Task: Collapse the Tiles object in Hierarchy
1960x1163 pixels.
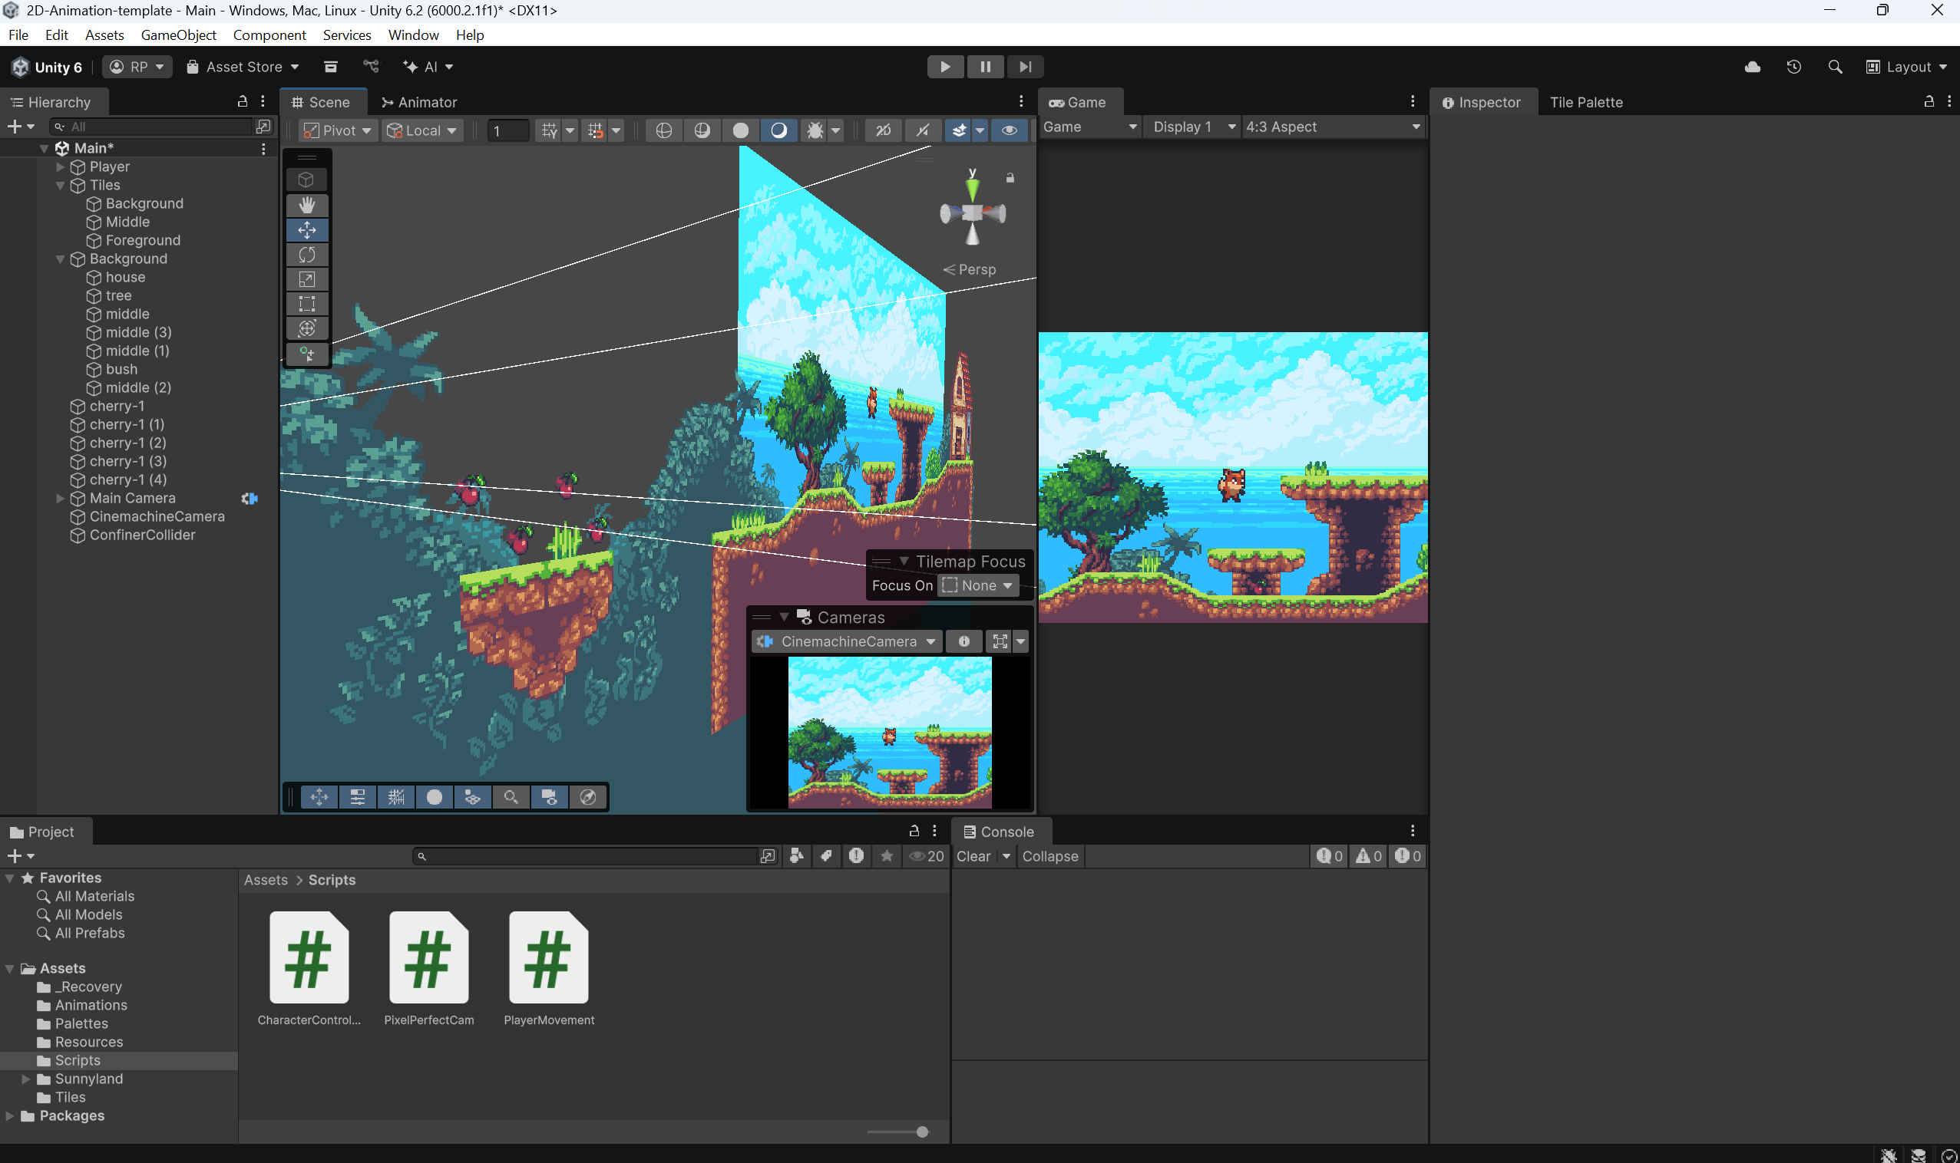Action: point(61,186)
